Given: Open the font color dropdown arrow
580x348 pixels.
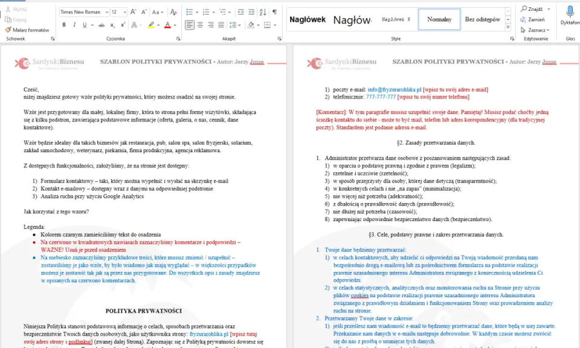Looking at the screenshot, I should coord(175,25).
